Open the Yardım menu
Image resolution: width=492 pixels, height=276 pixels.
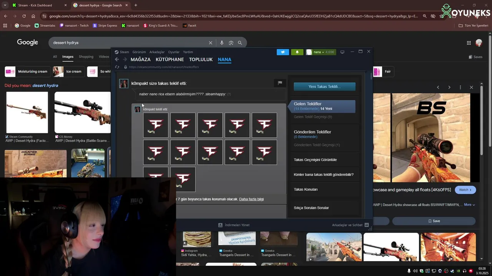(x=188, y=52)
